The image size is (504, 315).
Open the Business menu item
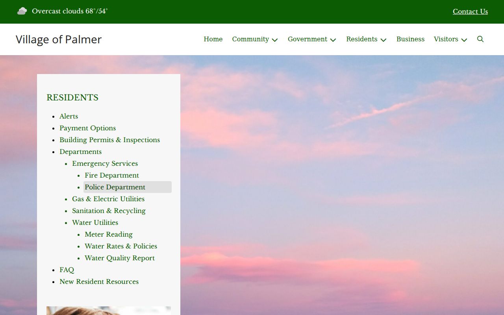(x=410, y=39)
